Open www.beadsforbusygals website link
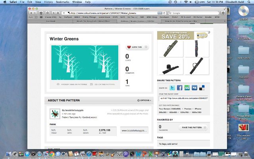The width and height of the screenshot is (254, 159). coord(134,131)
